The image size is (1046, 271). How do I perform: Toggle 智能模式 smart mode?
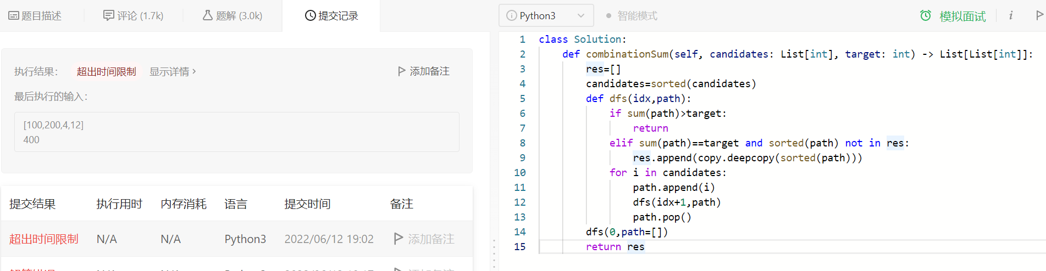(x=632, y=16)
